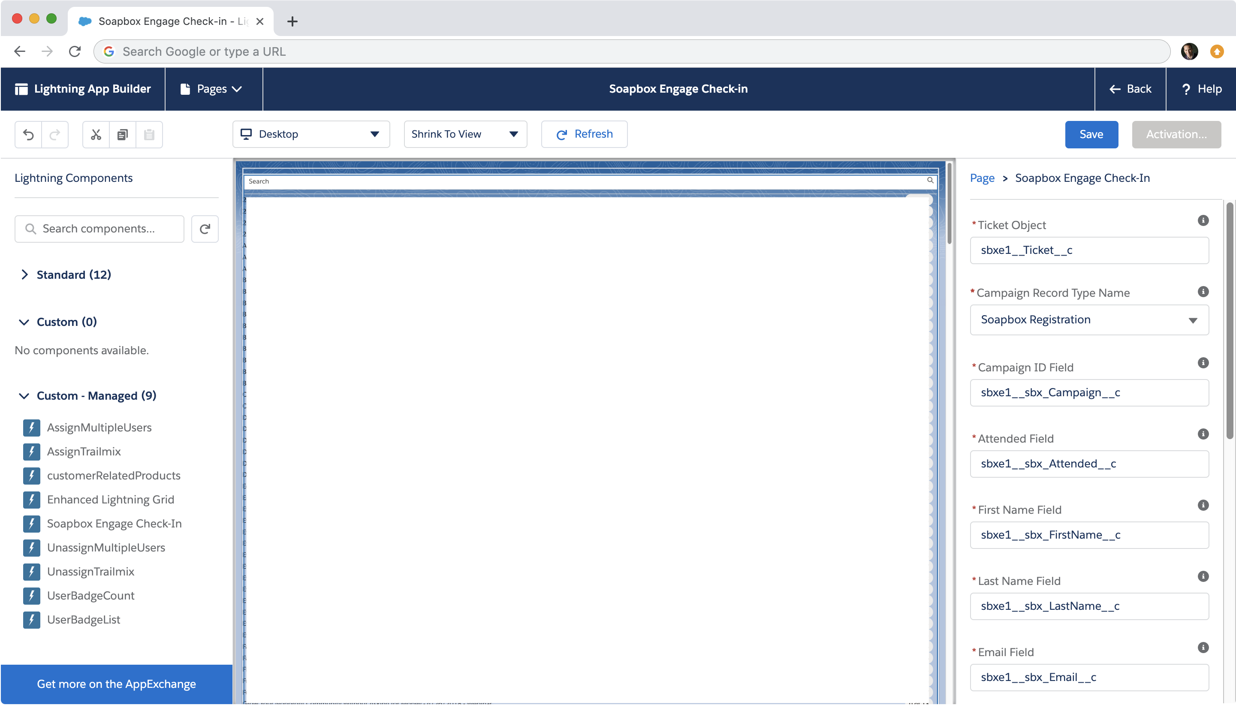
Task: Open the Help menu
Action: pyautogui.click(x=1201, y=89)
